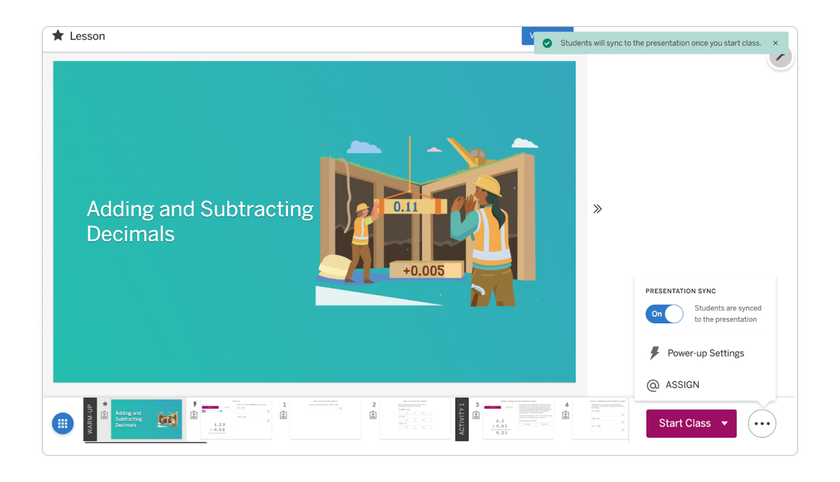
Task: Click the student badge icon under slide 2
Action: coord(373,415)
